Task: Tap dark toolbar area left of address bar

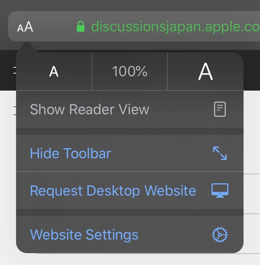Action: pyautogui.click(x=3, y=27)
